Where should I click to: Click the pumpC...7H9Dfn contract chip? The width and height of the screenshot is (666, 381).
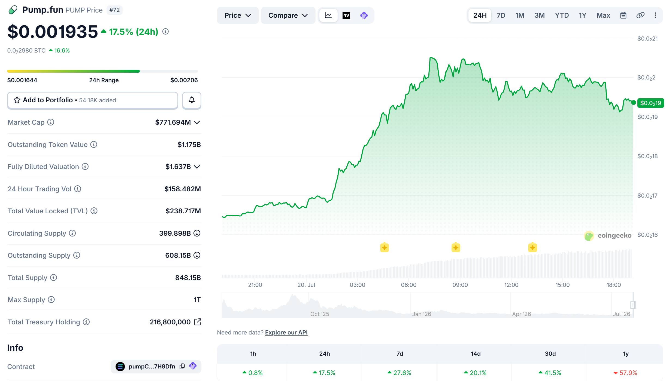156,367
